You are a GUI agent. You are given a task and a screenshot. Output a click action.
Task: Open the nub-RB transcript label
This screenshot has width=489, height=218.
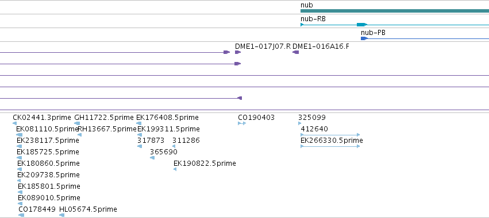click(x=313, y=19)
